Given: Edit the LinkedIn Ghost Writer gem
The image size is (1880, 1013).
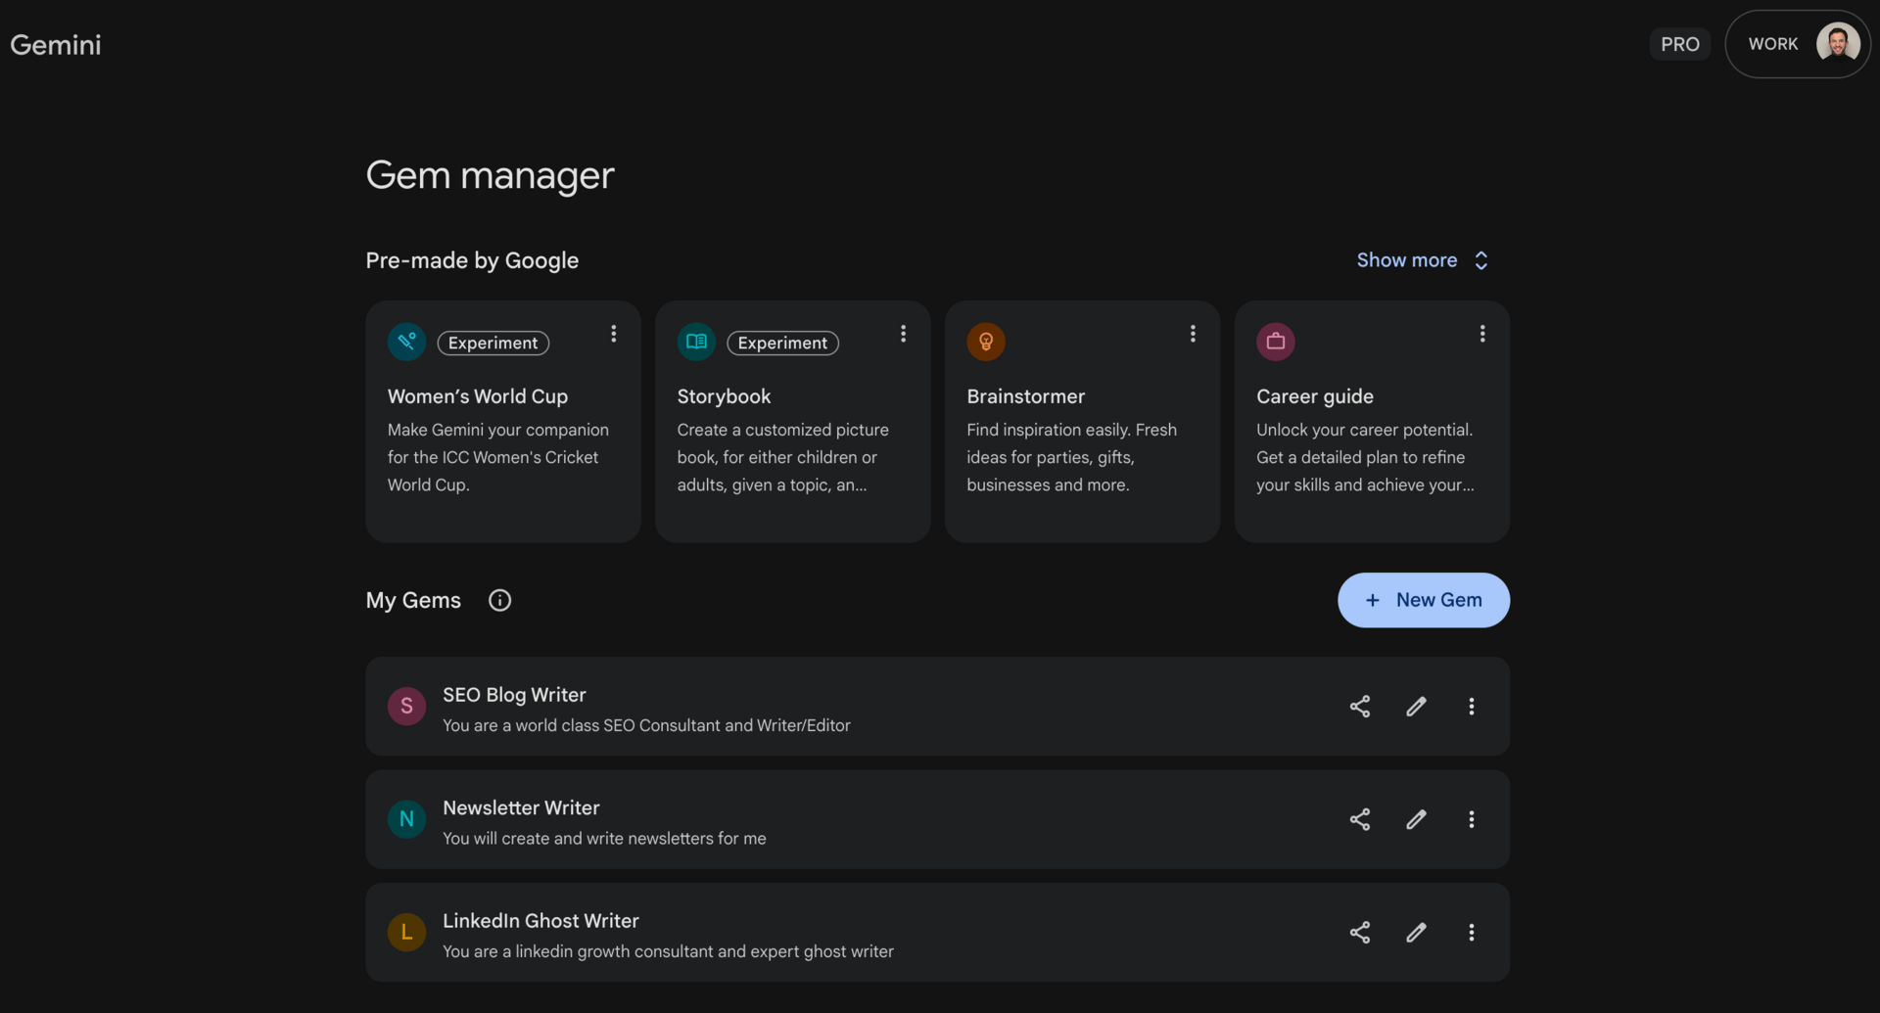Looking at the screenshot, I should 1416,933.
